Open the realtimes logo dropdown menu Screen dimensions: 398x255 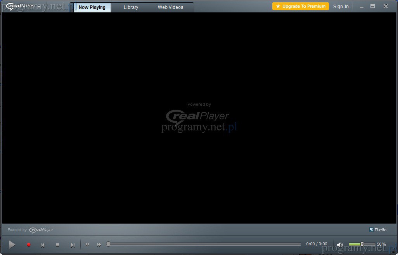pos(39,7)
